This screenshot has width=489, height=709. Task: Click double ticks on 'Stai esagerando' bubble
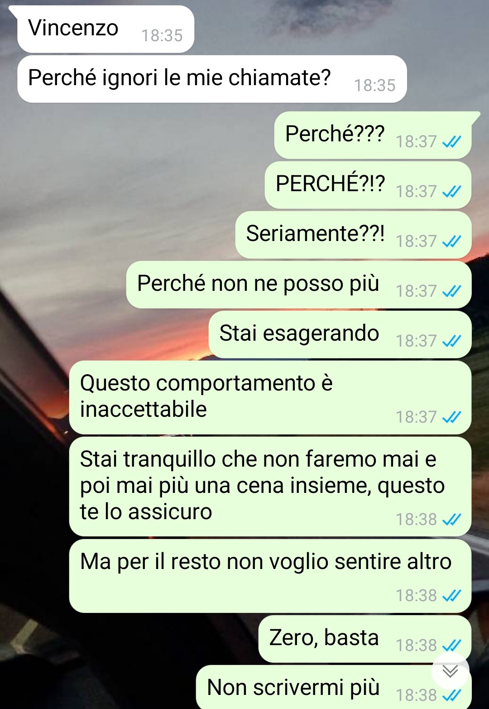(451, 341)
